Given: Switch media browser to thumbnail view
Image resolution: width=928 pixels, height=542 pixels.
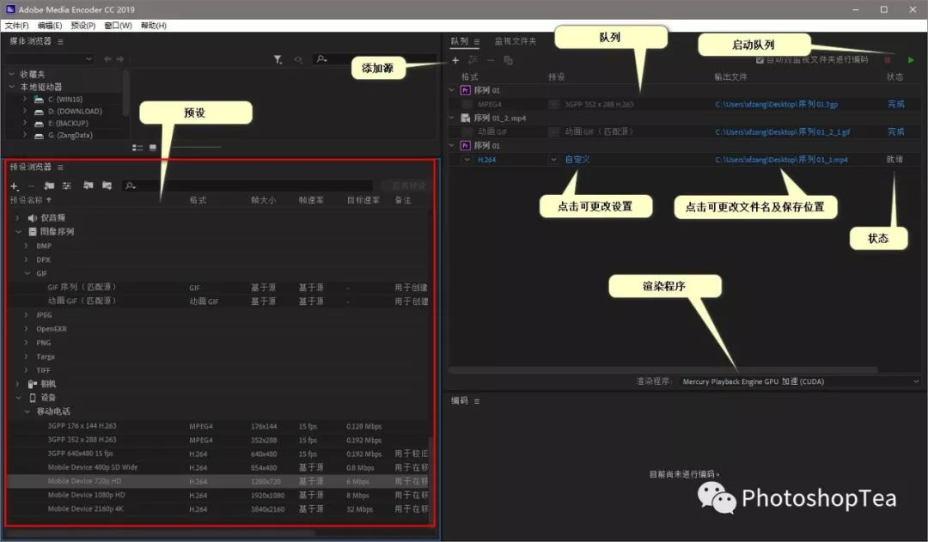Looking at the screenshot, I should click(x=153, y=148).
